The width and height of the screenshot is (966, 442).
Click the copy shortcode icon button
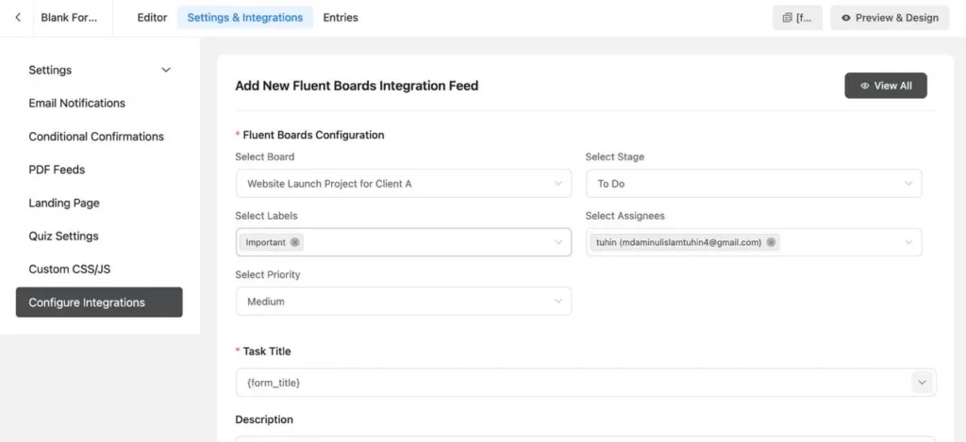click(x=797, y=18)
